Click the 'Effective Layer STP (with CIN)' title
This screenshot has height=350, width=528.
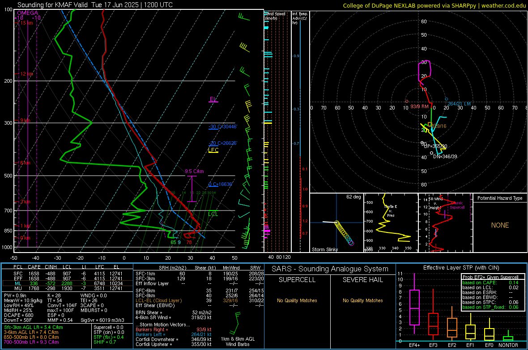461,268
